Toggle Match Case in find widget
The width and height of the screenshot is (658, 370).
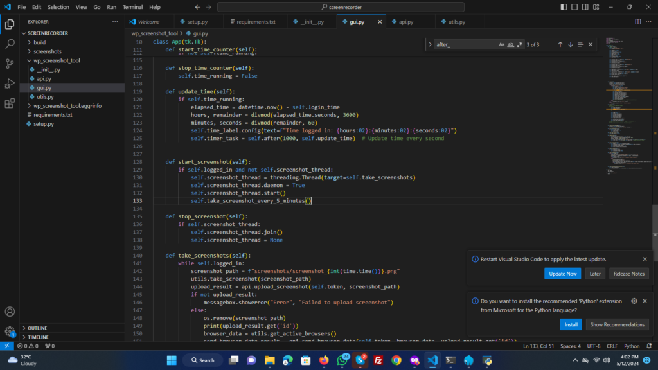(502, 44)
